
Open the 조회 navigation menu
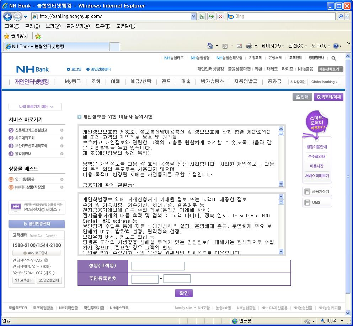click(96, 82)
